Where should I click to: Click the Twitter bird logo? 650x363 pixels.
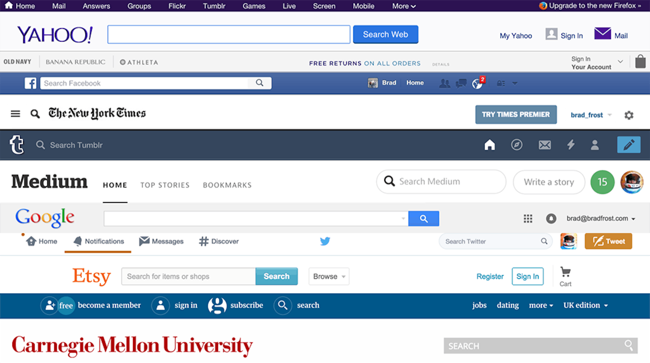click(325, 241)
